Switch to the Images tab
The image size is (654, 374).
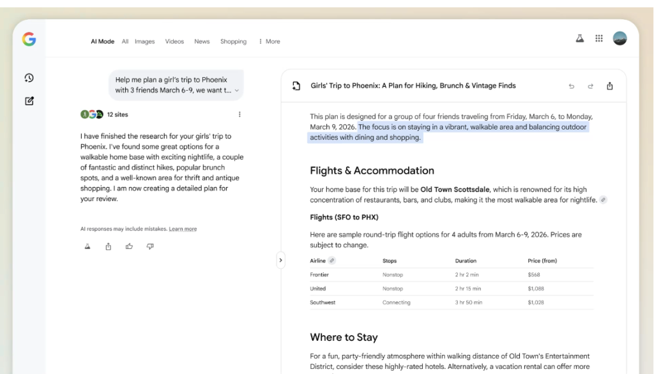144,41
